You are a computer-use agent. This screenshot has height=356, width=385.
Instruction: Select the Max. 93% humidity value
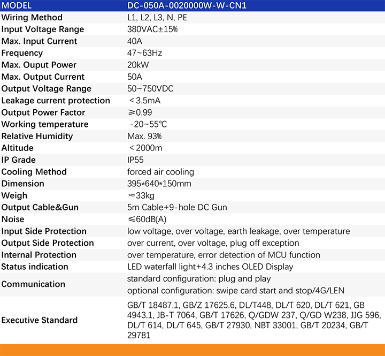point(144,136)
